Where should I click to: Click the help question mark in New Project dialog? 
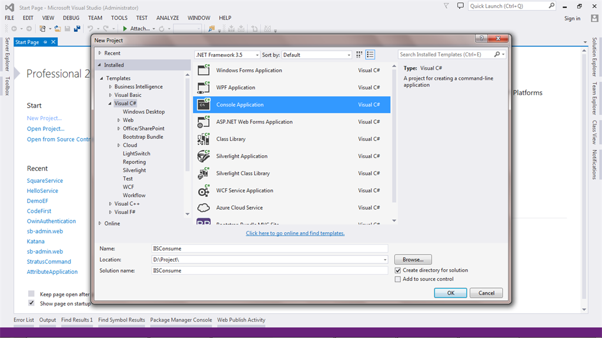tap(481, 38)
